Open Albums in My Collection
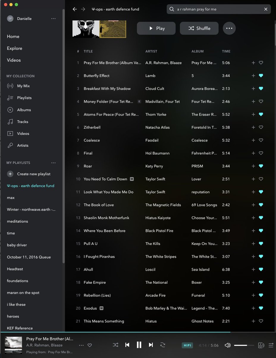This screenshot has height=358, width=276. coord(24,110)
